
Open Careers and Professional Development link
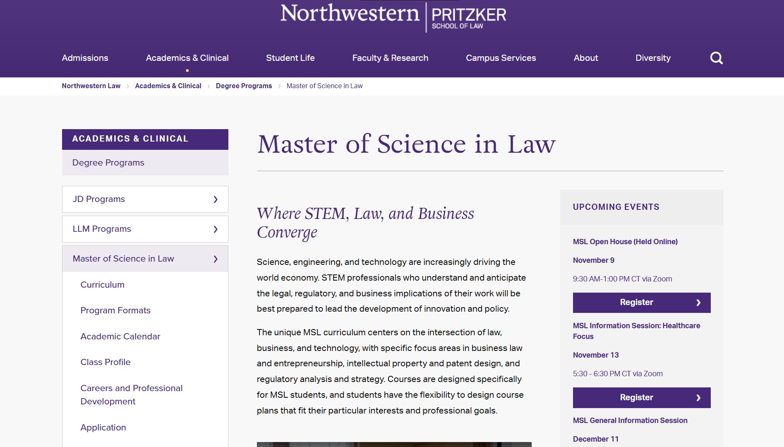coord(132,395)
